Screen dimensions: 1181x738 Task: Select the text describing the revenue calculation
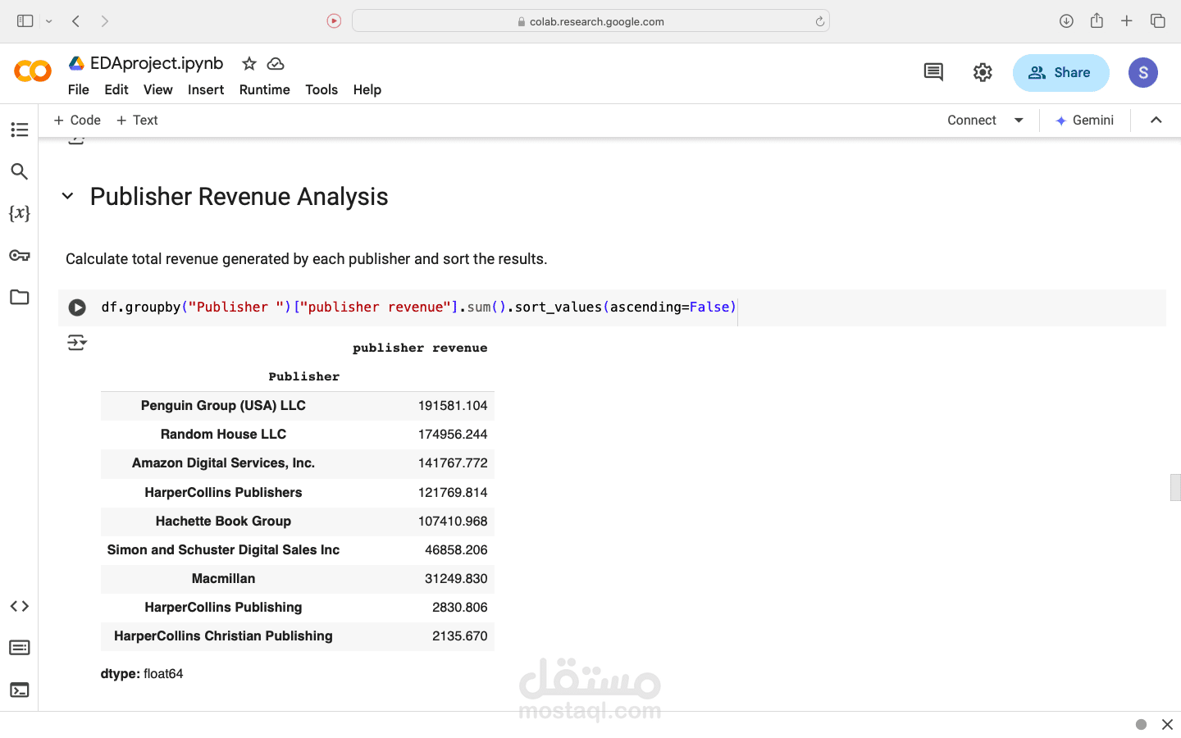tap(307, 259)
